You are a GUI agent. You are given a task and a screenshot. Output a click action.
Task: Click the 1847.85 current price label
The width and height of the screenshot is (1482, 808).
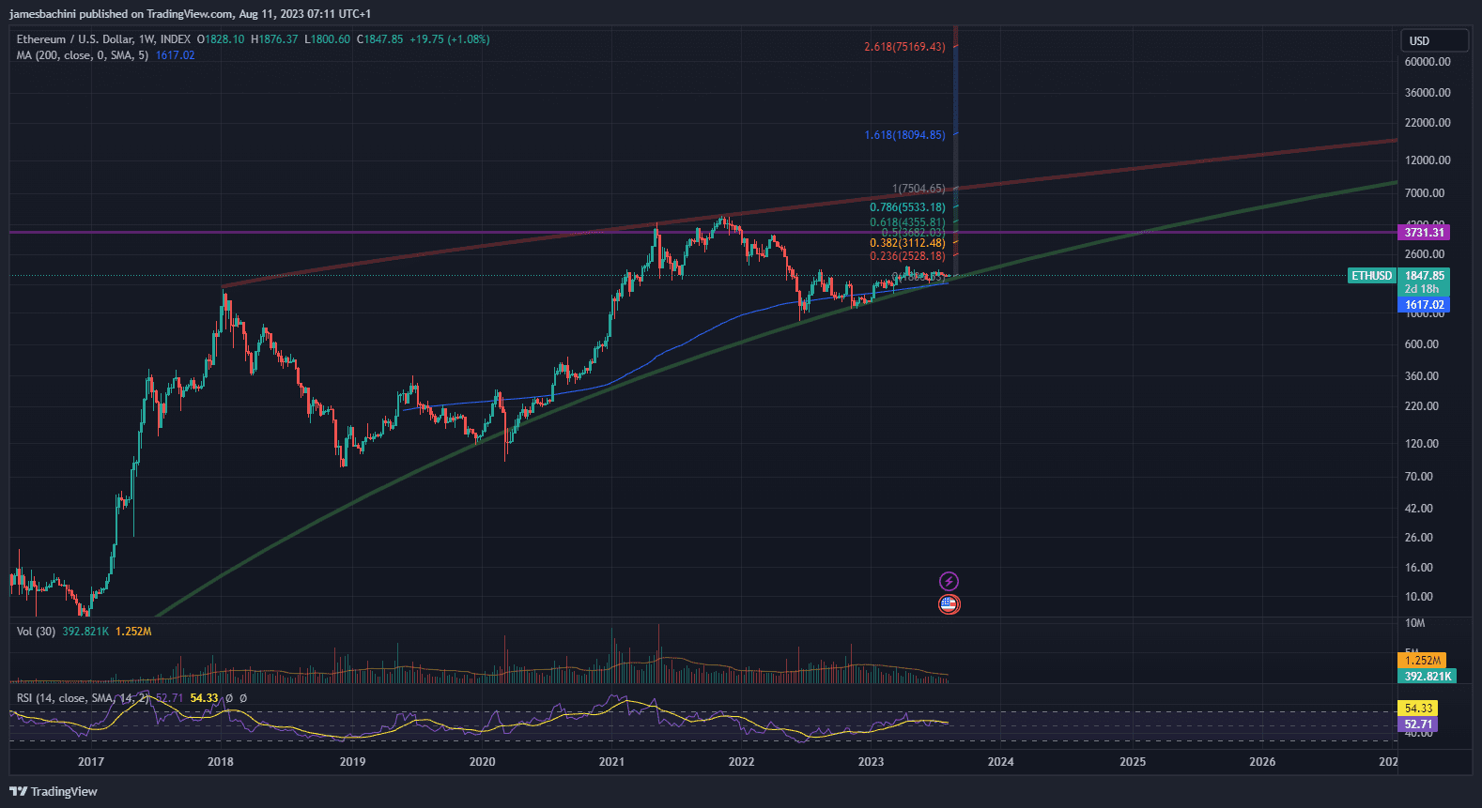(x=1424, y=276)
